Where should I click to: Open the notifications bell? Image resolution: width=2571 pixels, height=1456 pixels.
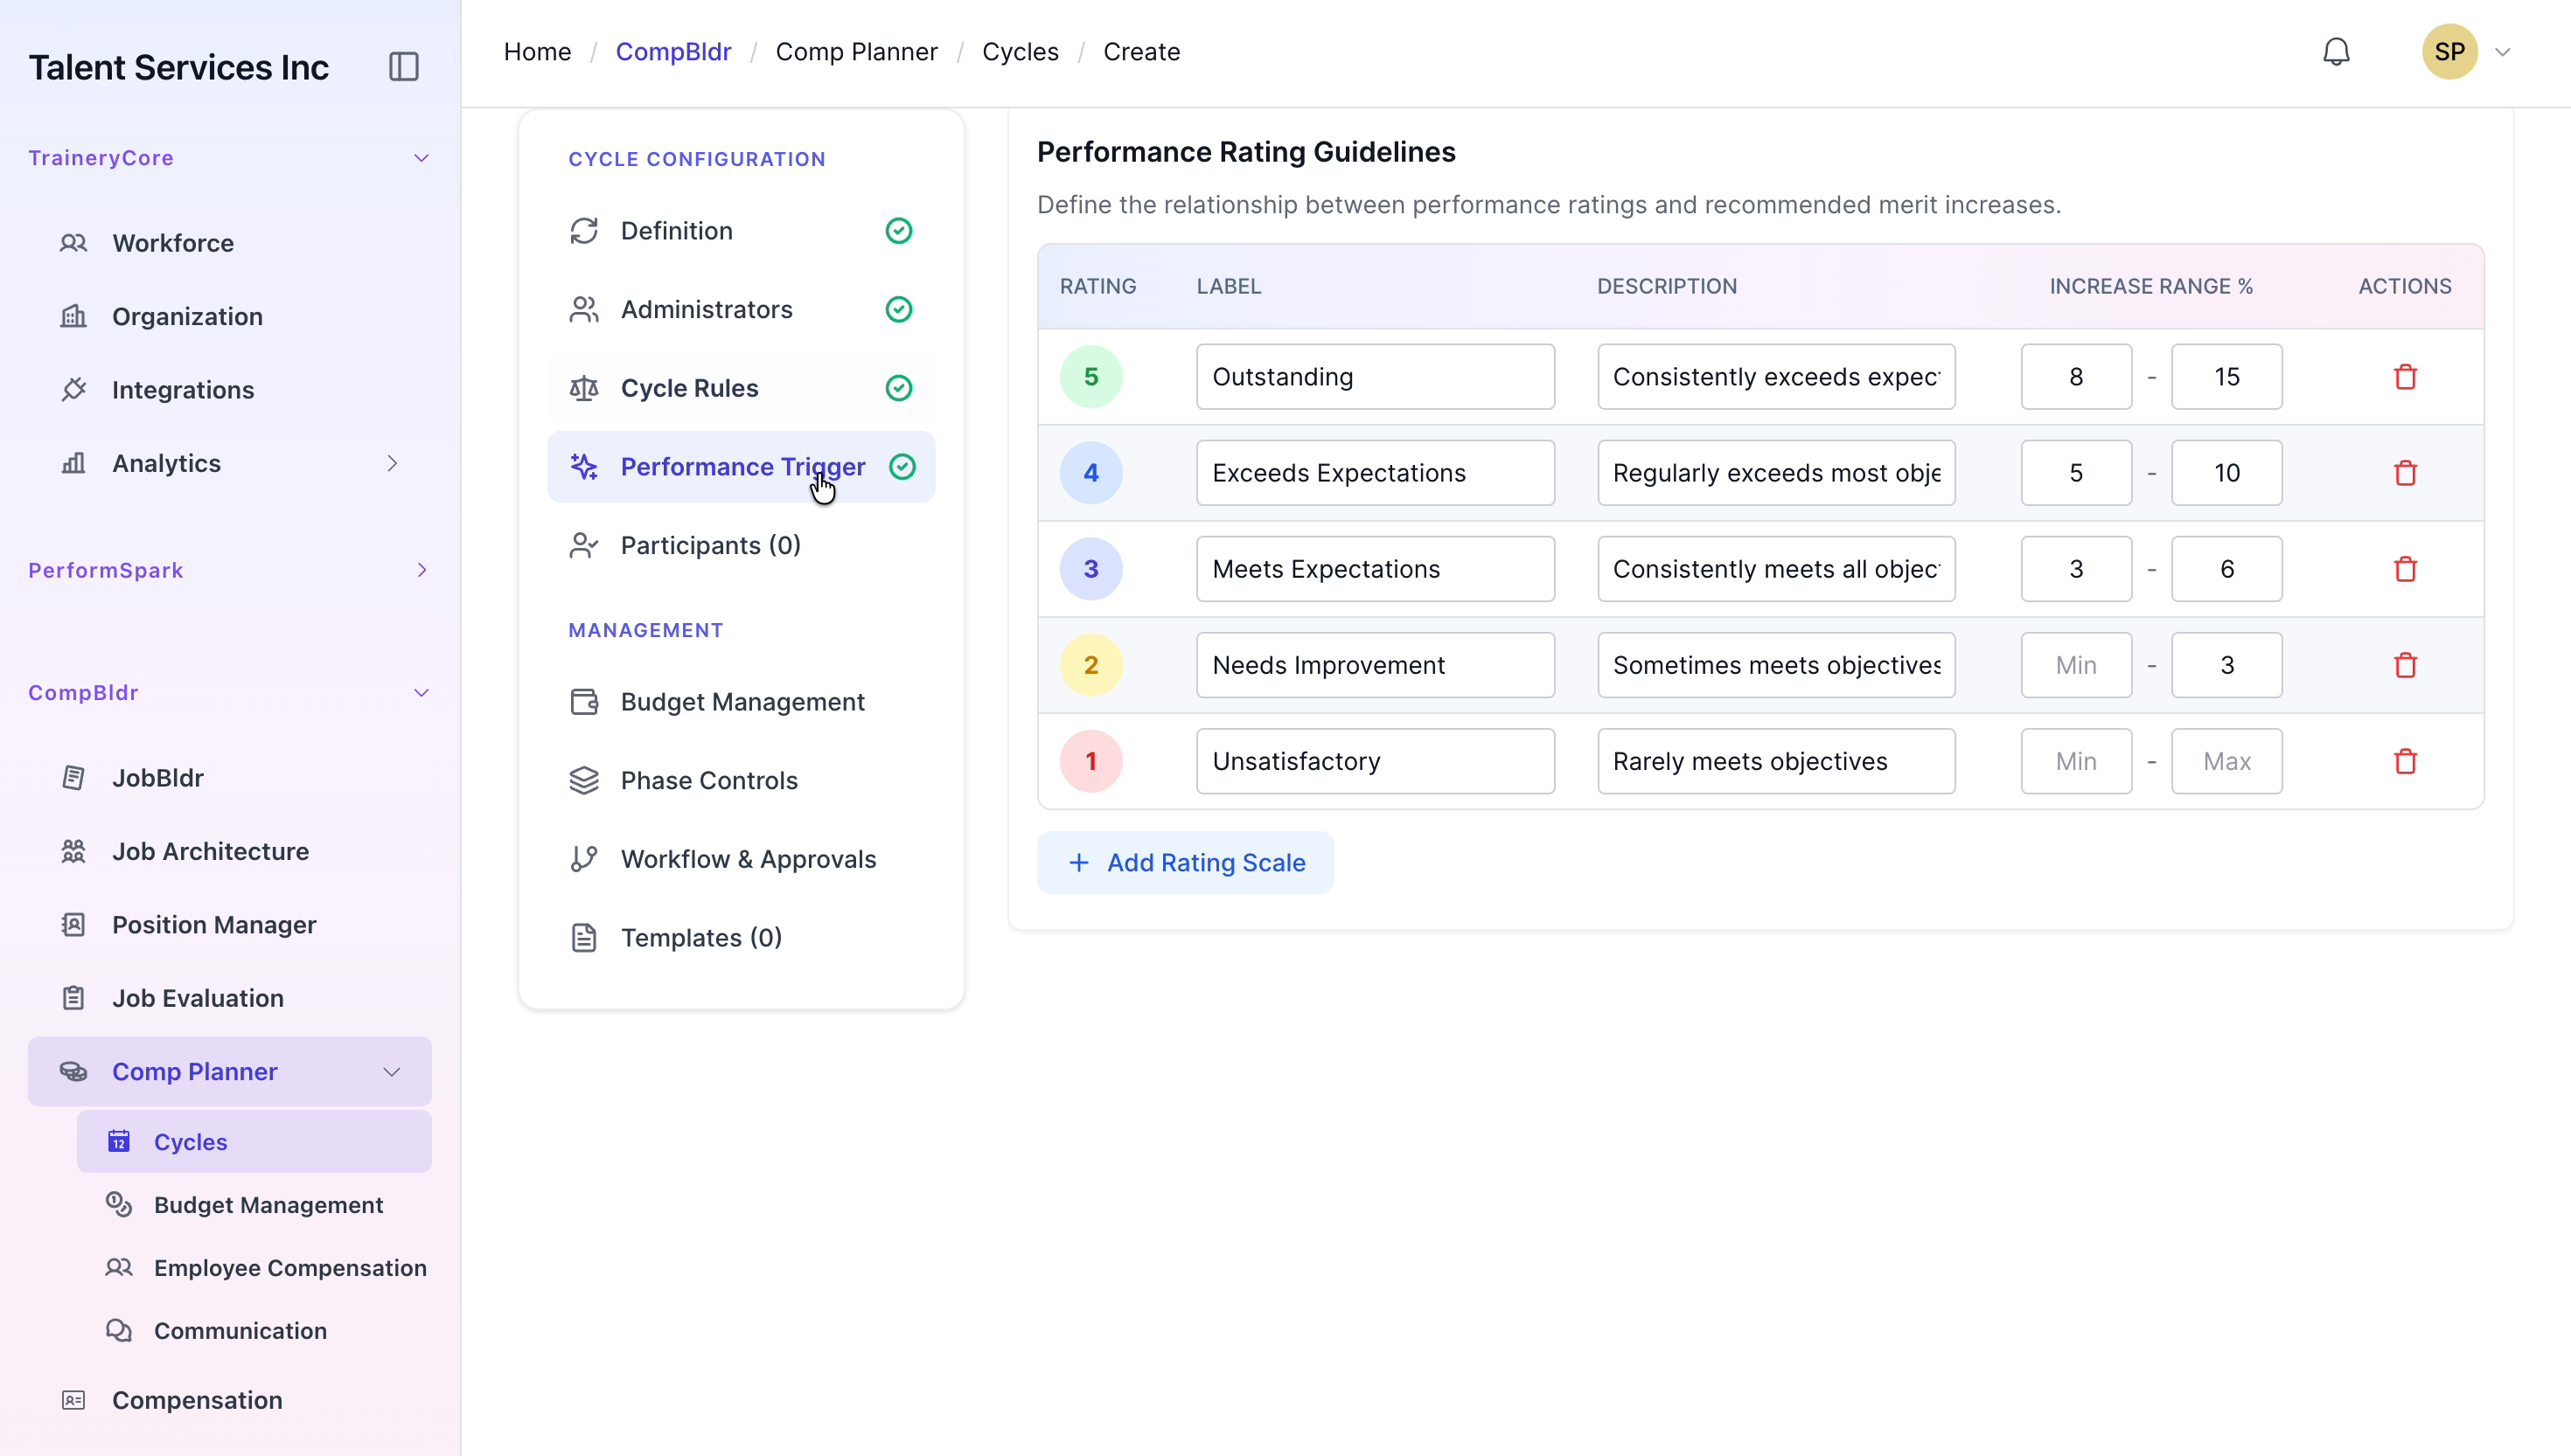2336,52
